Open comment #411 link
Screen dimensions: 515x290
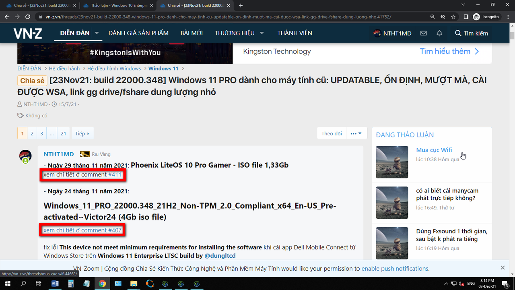(x=115, y=174)
